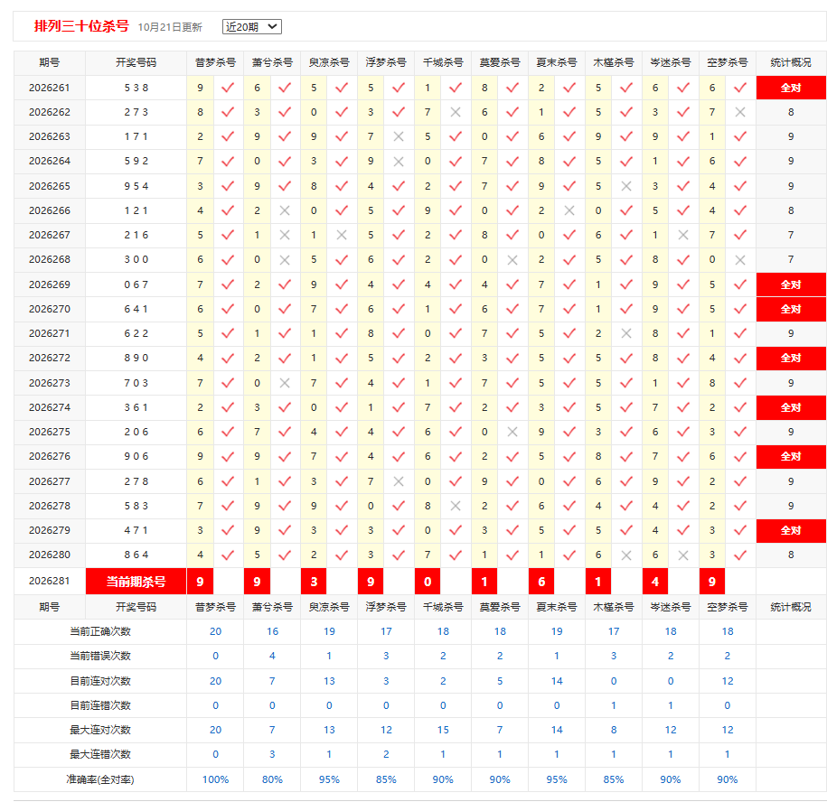827x802 pixels.
Task: Click the 当前错误次数 row label
Action: 100,656
